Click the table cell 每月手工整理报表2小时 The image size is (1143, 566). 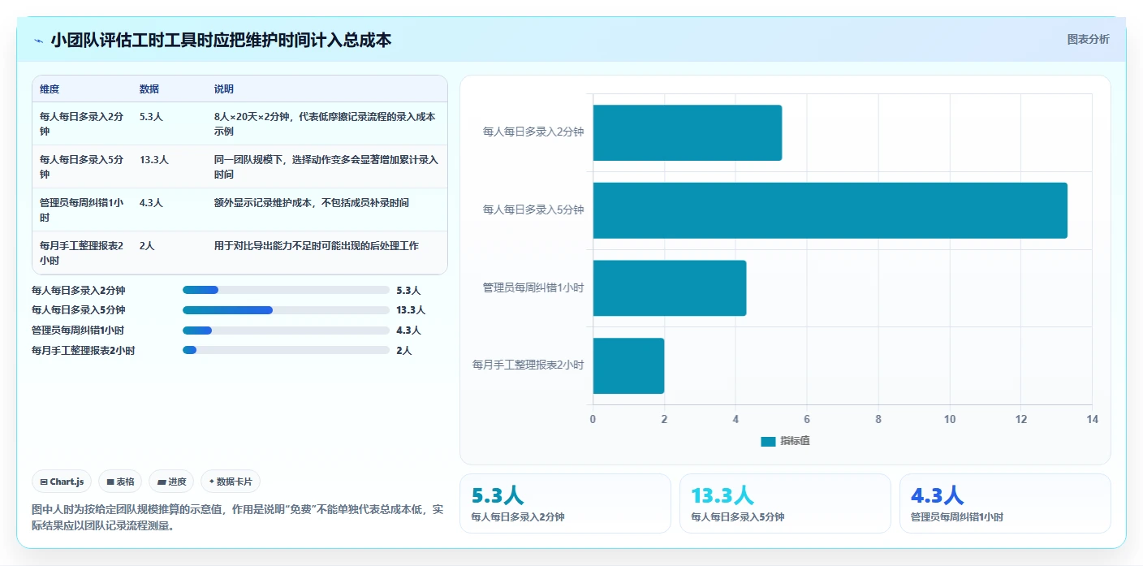coord(81,253)
